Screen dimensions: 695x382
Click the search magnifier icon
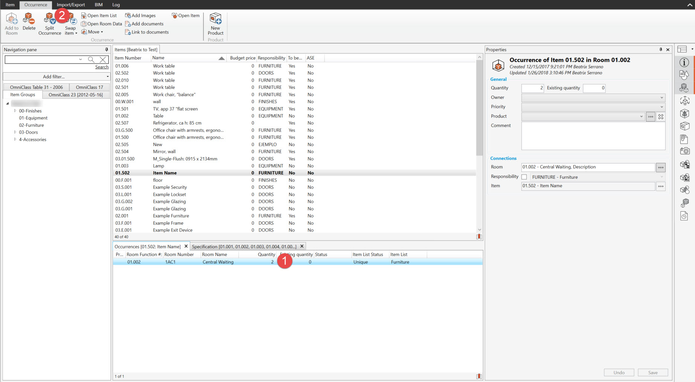(x=91, y=59)
